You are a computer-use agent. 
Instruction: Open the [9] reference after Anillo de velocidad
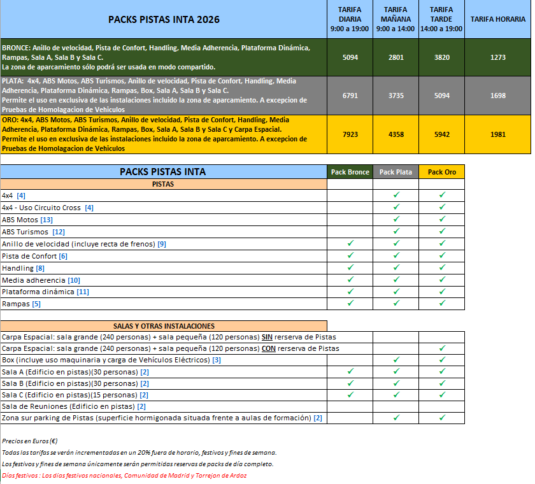162,244
